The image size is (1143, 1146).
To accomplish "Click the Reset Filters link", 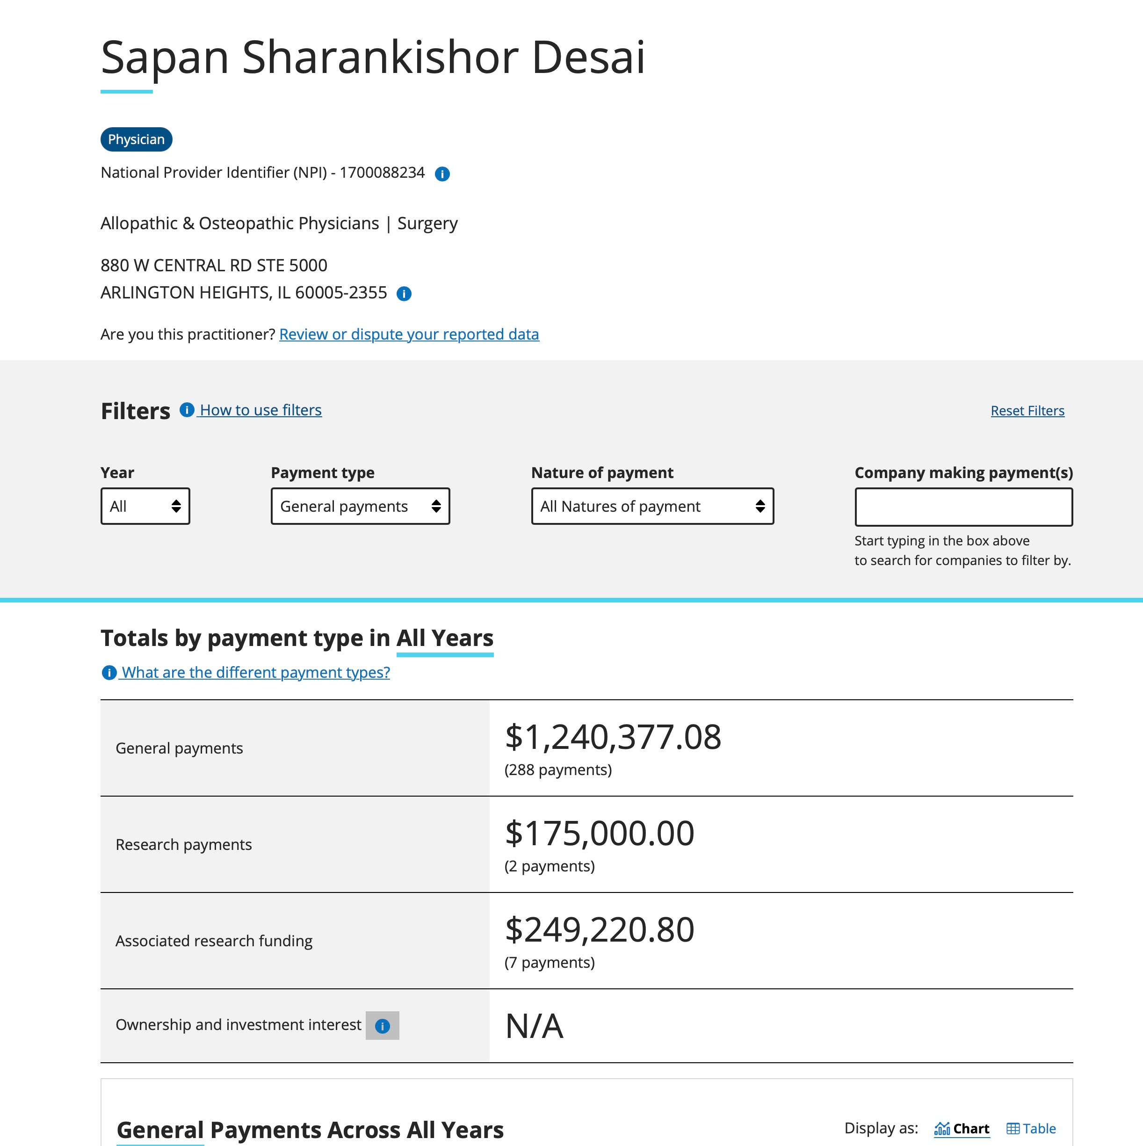I will coord(1027,411).
